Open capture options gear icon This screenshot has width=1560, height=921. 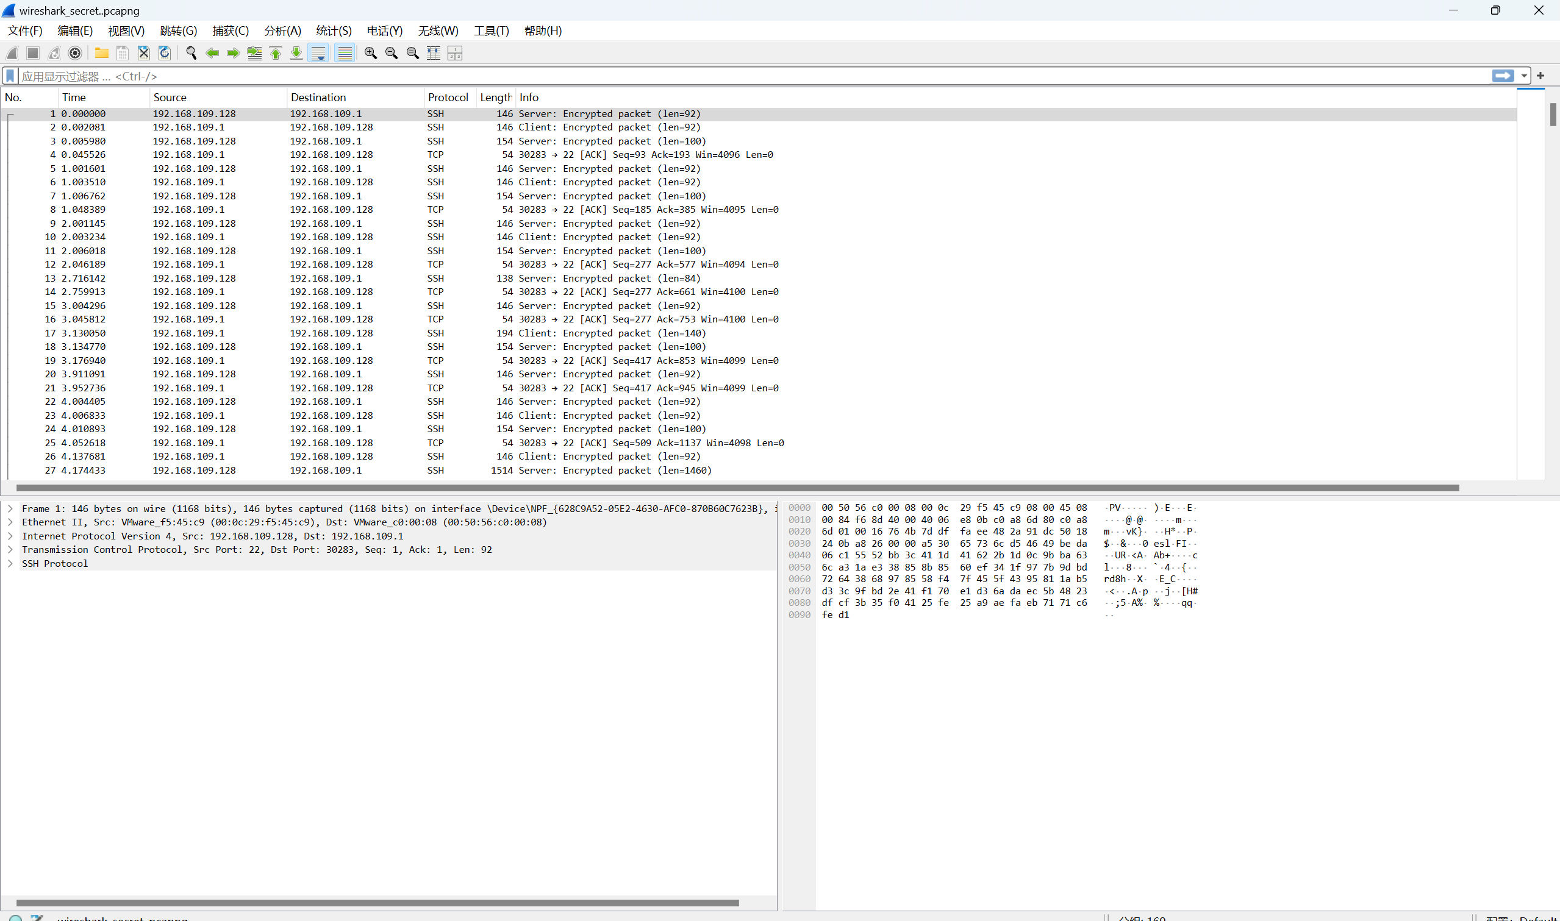point(75,54)
